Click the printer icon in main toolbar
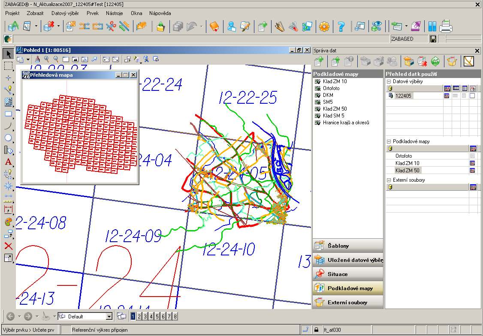 pos(445,26)
